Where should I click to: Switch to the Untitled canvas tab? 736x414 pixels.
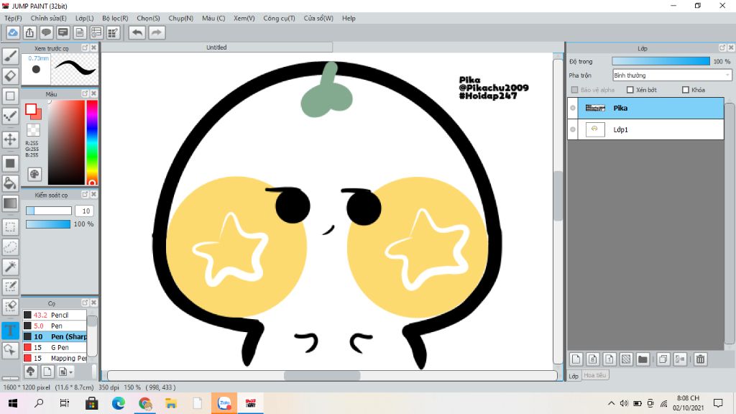pos(216,47)
